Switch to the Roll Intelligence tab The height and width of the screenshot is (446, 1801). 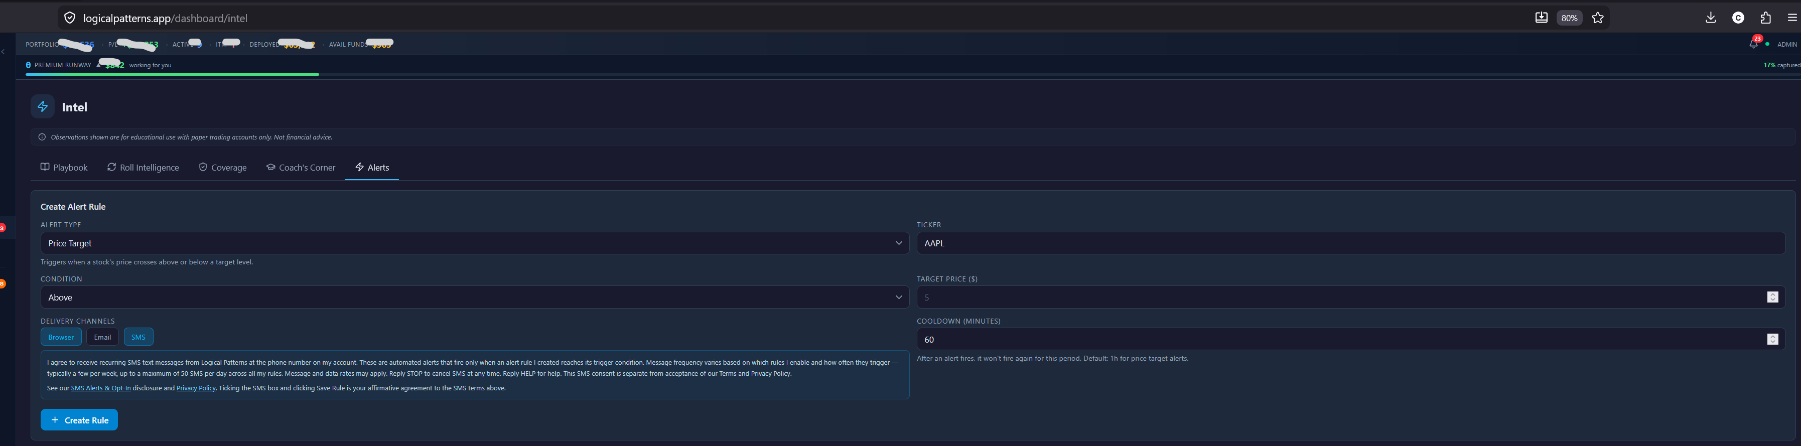tap(143, 167)
